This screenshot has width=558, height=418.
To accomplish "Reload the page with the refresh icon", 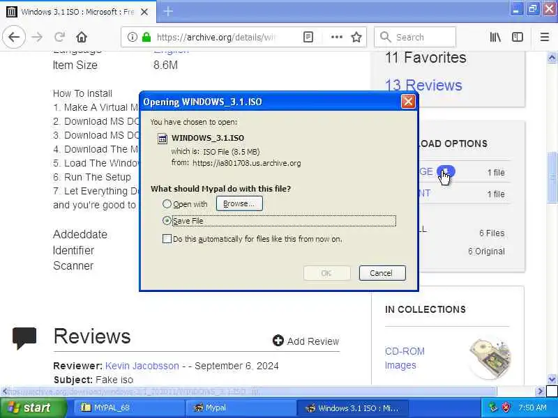I will pyautogui.click(x=59, y=37).
